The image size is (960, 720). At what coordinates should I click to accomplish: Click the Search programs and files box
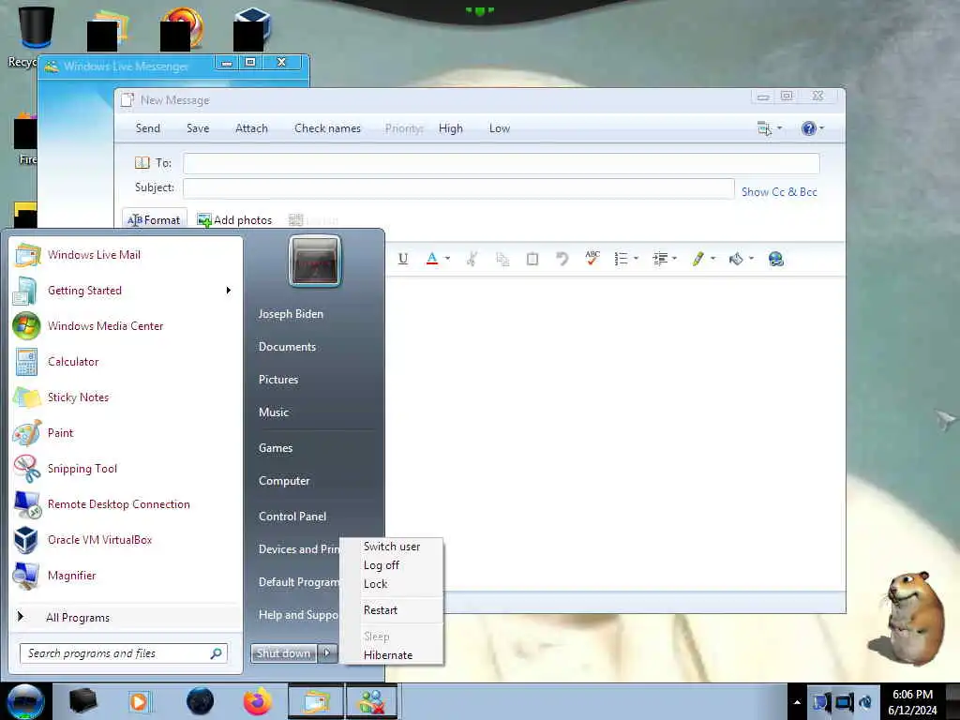124,653
